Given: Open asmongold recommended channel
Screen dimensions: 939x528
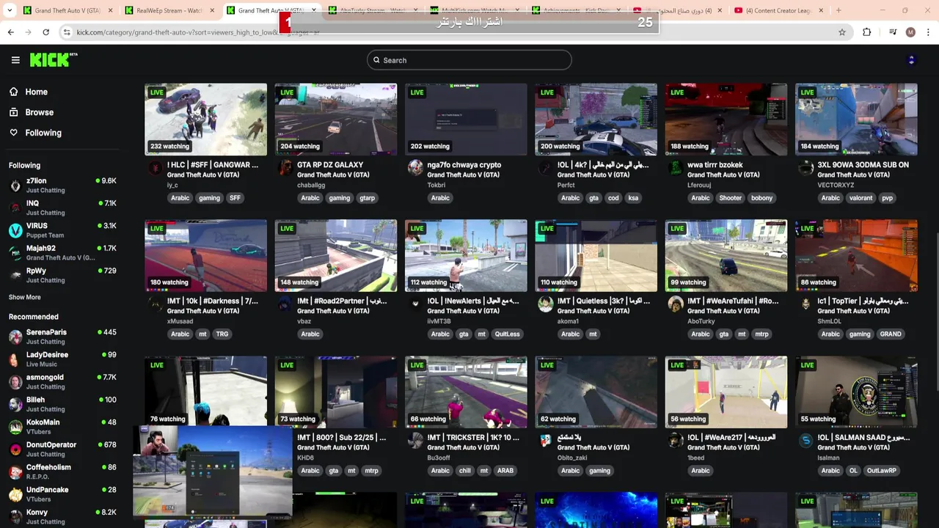Looking at the screenshot, I should 62,381.
